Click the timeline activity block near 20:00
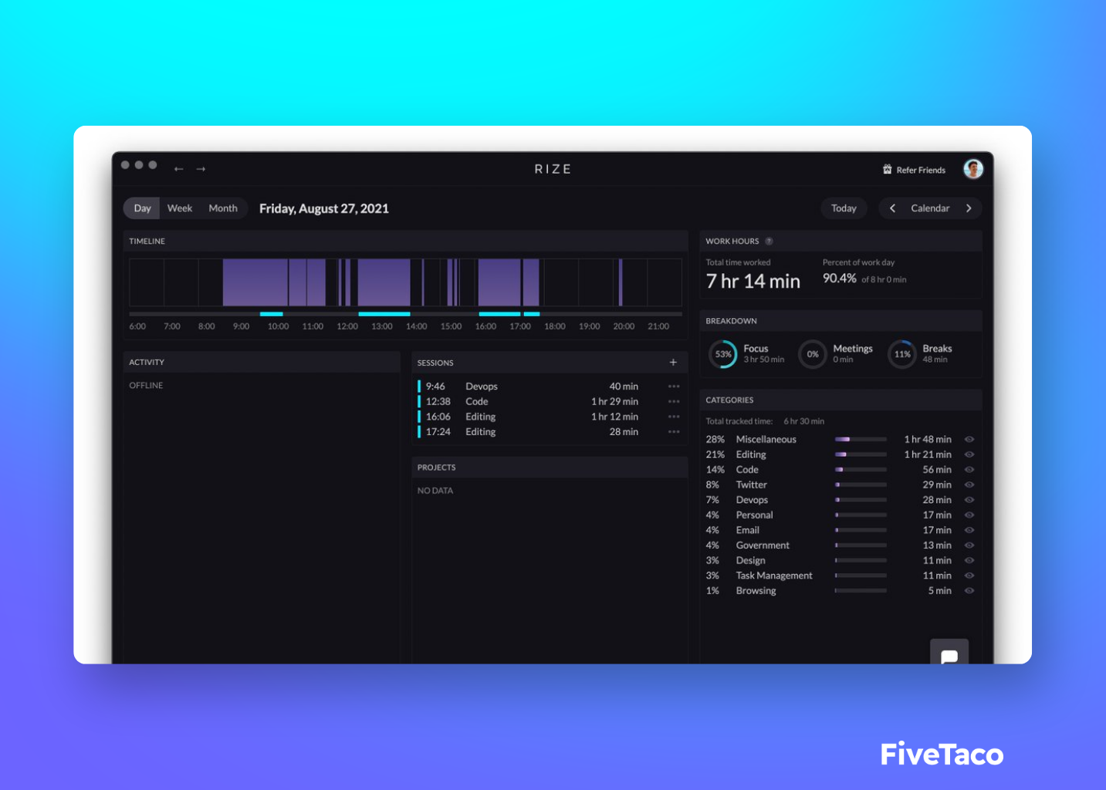 620,282
